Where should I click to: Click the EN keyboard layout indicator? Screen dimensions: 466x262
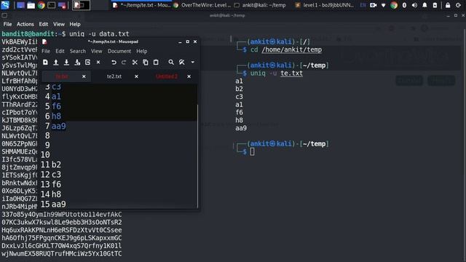pyautogui.click(x=363, y=5)
